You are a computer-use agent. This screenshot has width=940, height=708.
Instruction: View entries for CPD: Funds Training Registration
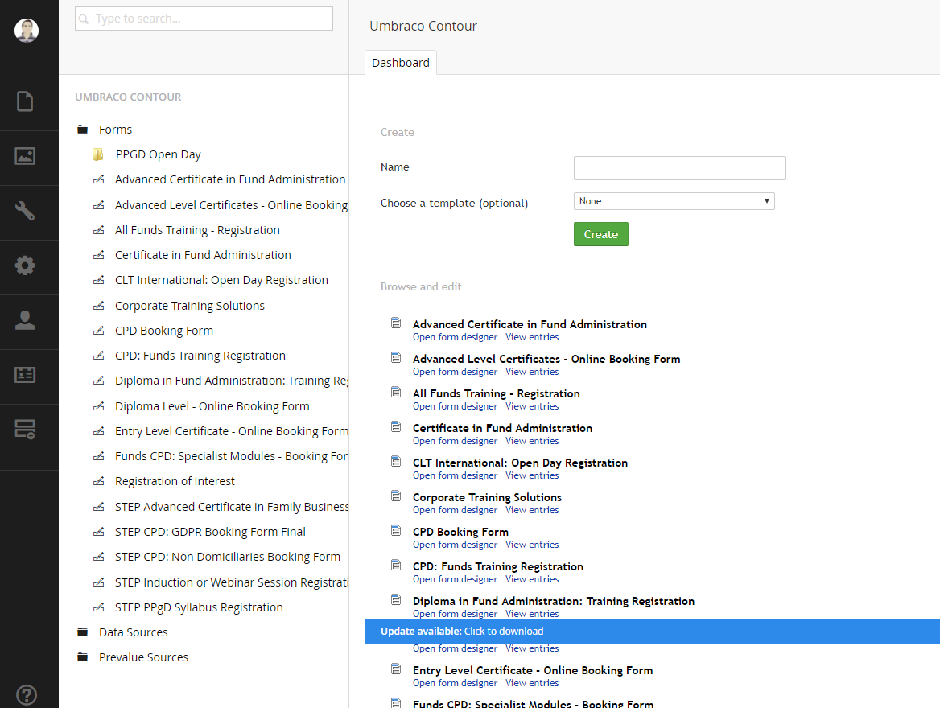[x=532, y=580]
